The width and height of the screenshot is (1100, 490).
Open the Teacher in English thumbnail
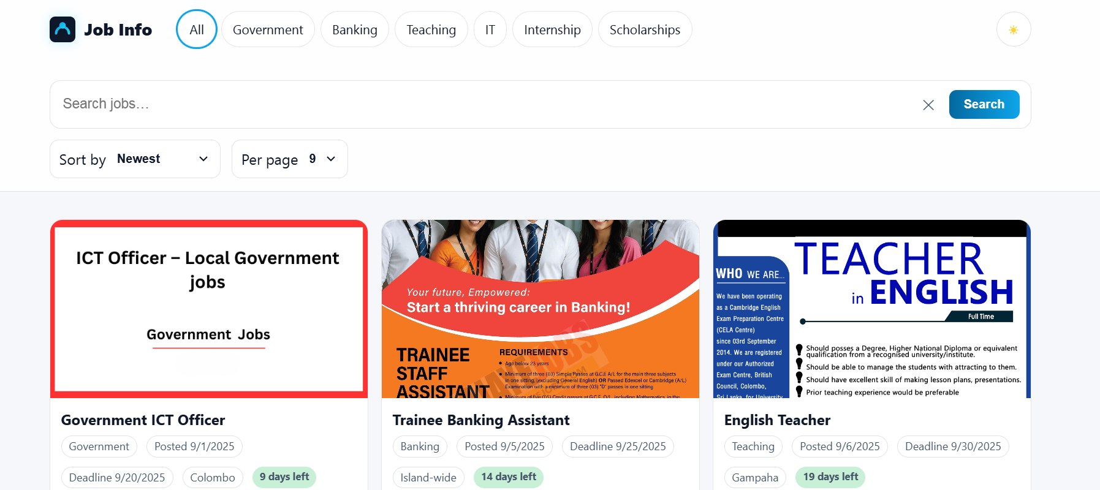872,309
